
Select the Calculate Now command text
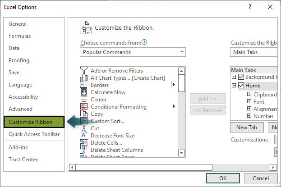108,92
